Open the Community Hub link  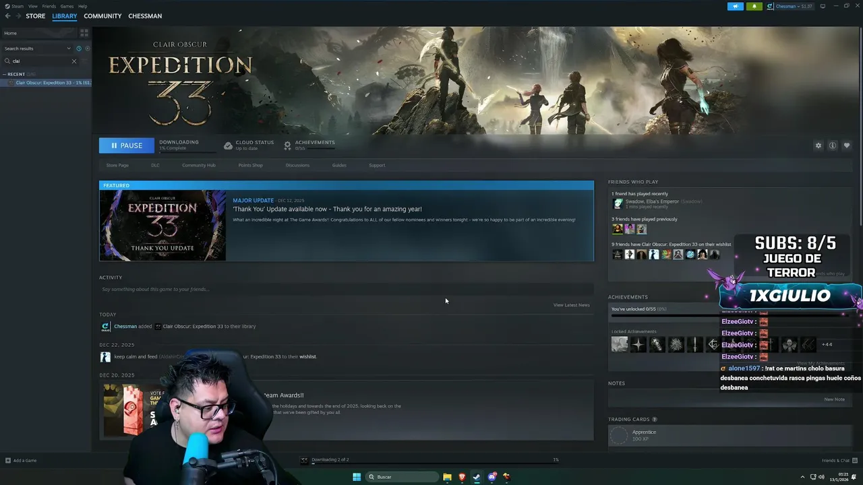pyautogui.click(x=199, y=165)
